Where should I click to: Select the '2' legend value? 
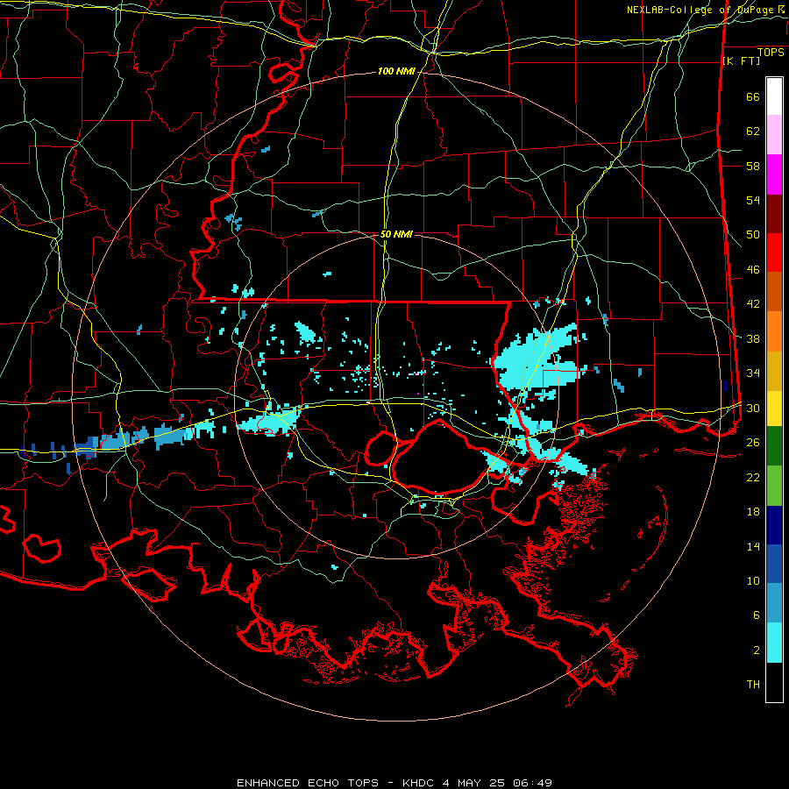(x=757, y=650)
